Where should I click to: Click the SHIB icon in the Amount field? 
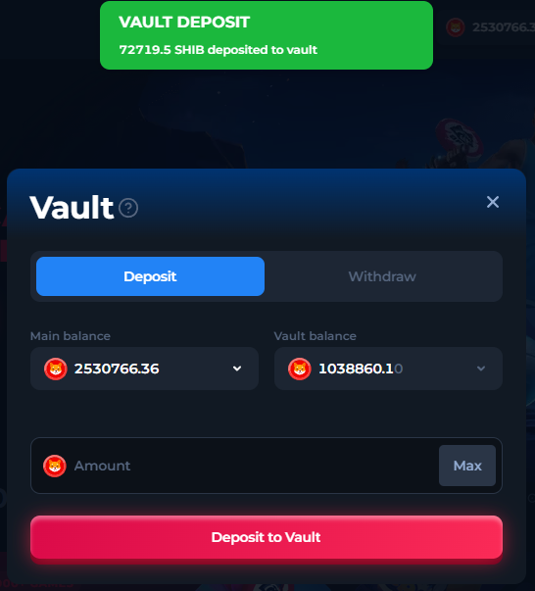click(55, 466)
